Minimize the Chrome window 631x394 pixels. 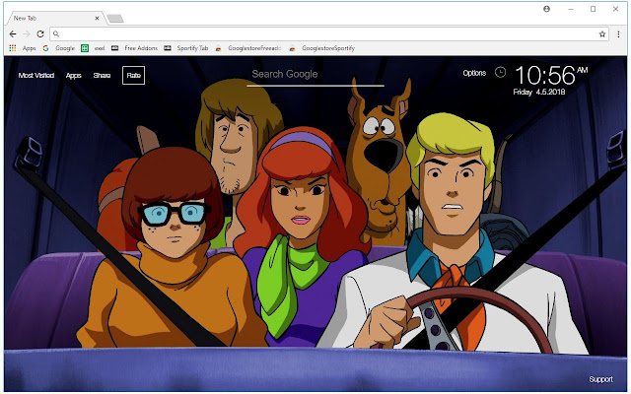tap(571, 9)
